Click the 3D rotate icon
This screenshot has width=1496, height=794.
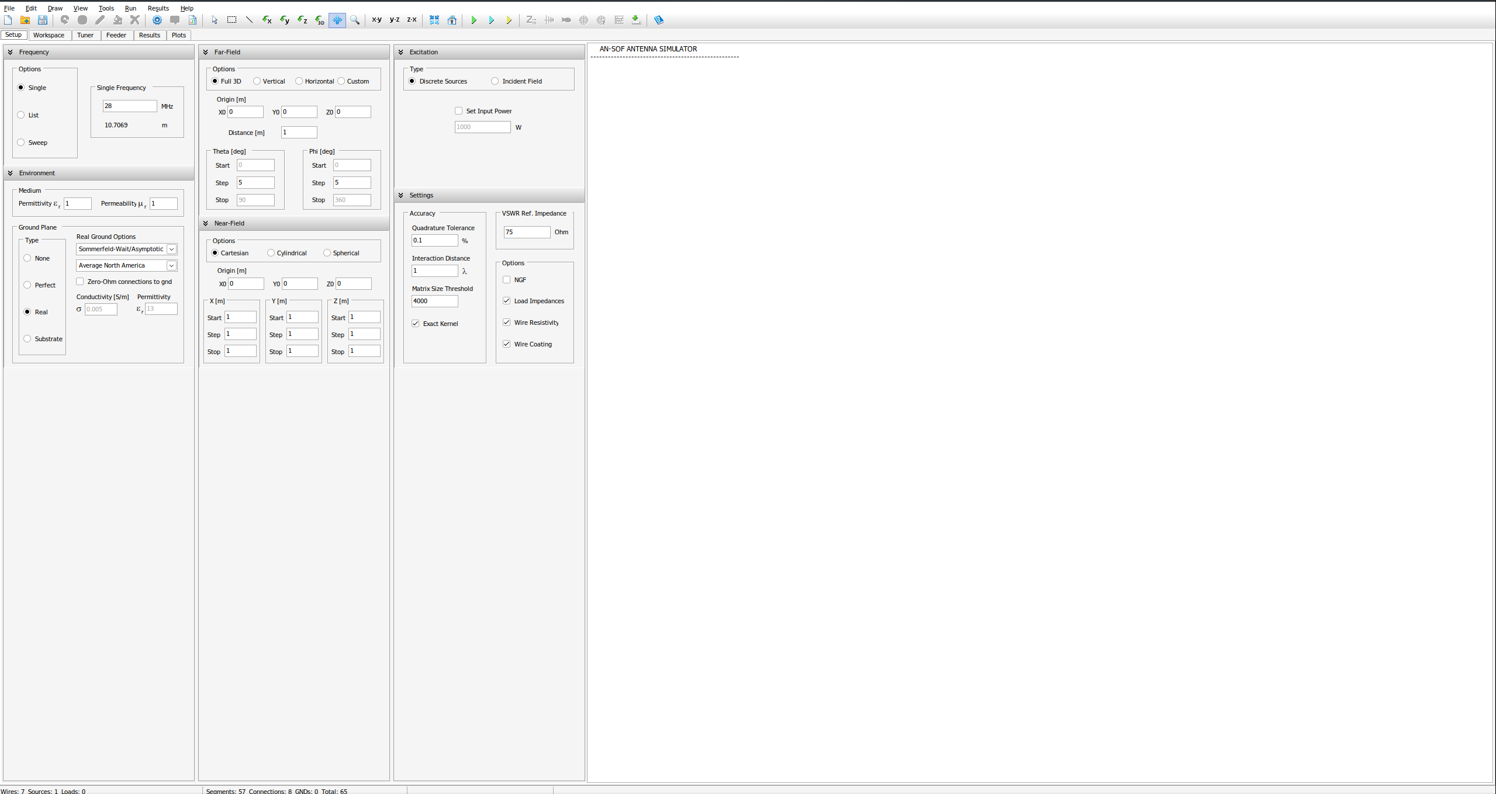pyautogui.click(x=320, y=20)
